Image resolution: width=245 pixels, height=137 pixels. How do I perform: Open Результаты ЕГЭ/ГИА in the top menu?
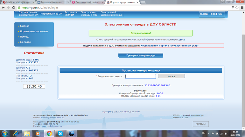pyautogui.click(x=71, y=14)
